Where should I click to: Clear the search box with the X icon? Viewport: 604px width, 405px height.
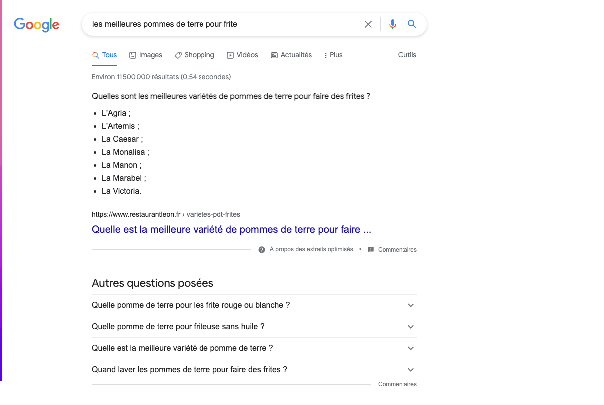pos(368,24)
